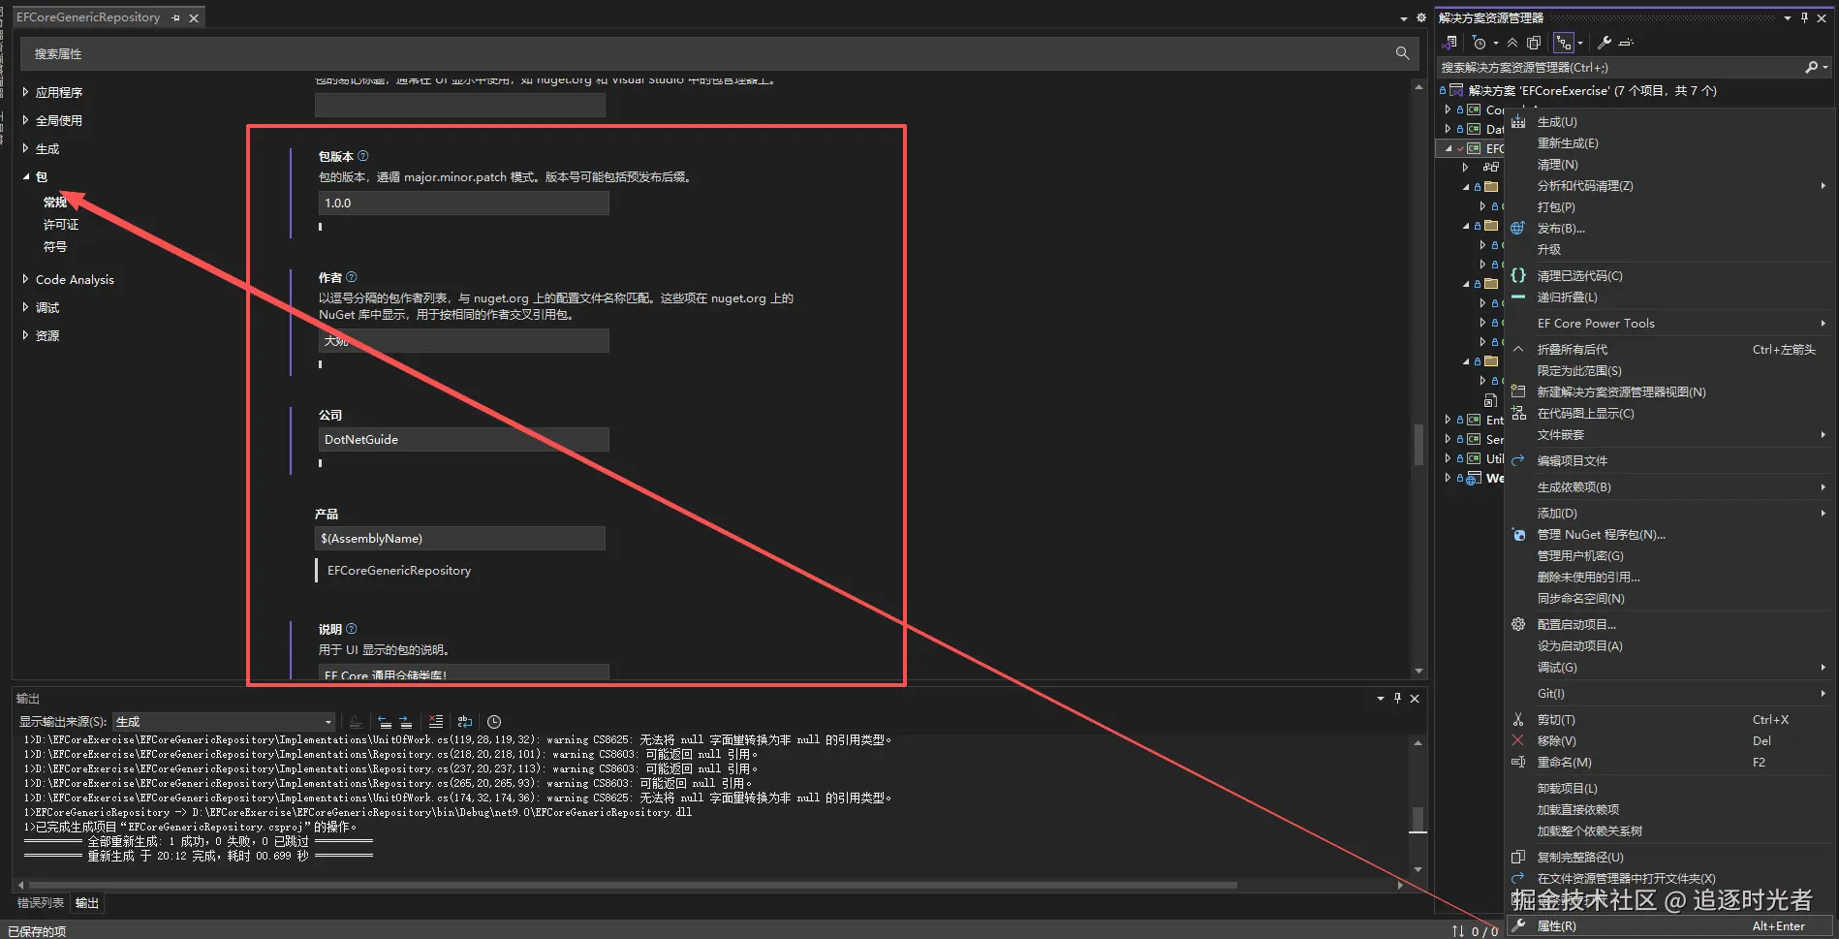Open pending changes filter clock icon
1839x939 pixels.
click(1480, 43)
